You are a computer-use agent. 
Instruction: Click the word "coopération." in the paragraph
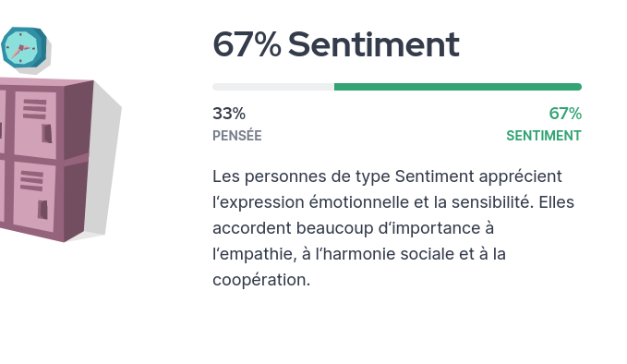point(261,280)
